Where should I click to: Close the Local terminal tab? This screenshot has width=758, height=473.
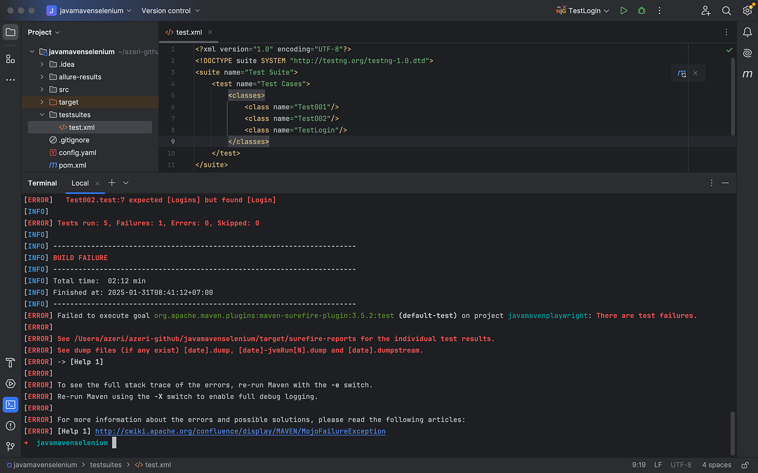(97, 183)
